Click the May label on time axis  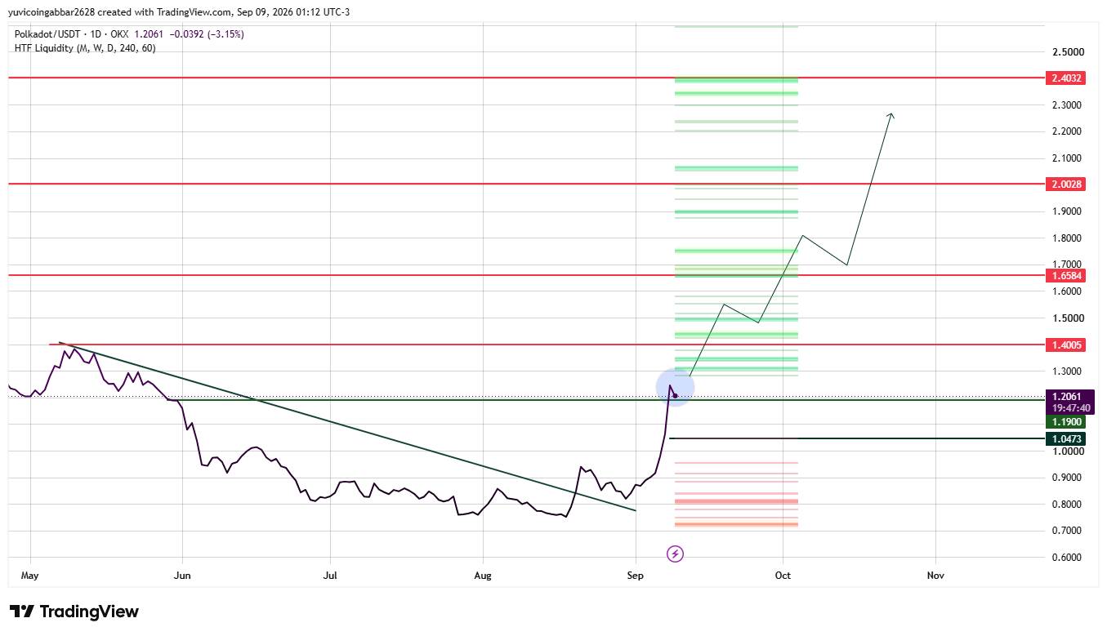click(x=30, y=576)
